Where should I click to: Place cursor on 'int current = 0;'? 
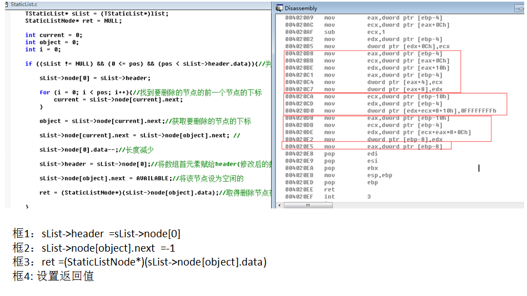54,35
